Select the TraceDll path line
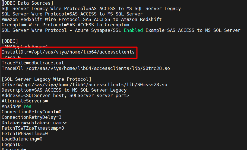This screenshot has height=150, width=247. [86, 68]
